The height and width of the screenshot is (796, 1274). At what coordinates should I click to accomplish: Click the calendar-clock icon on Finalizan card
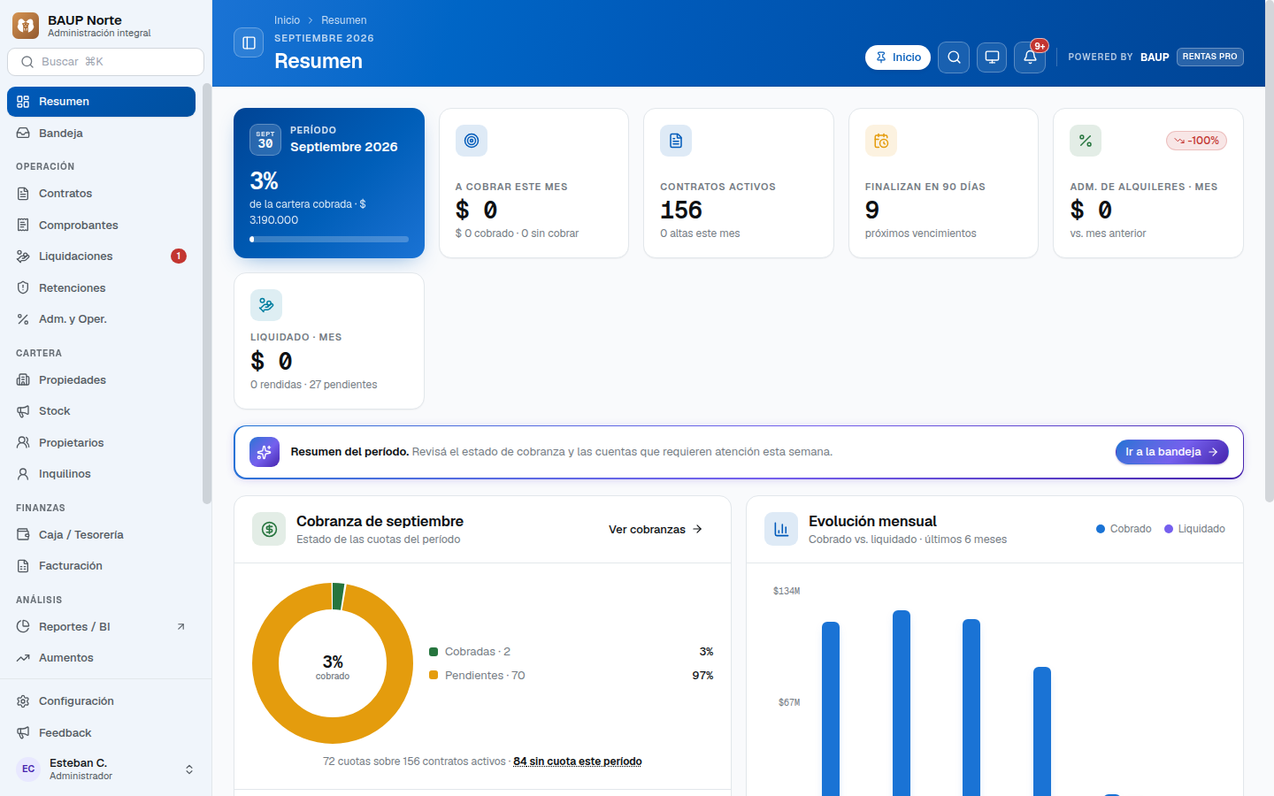click(881, 141)
